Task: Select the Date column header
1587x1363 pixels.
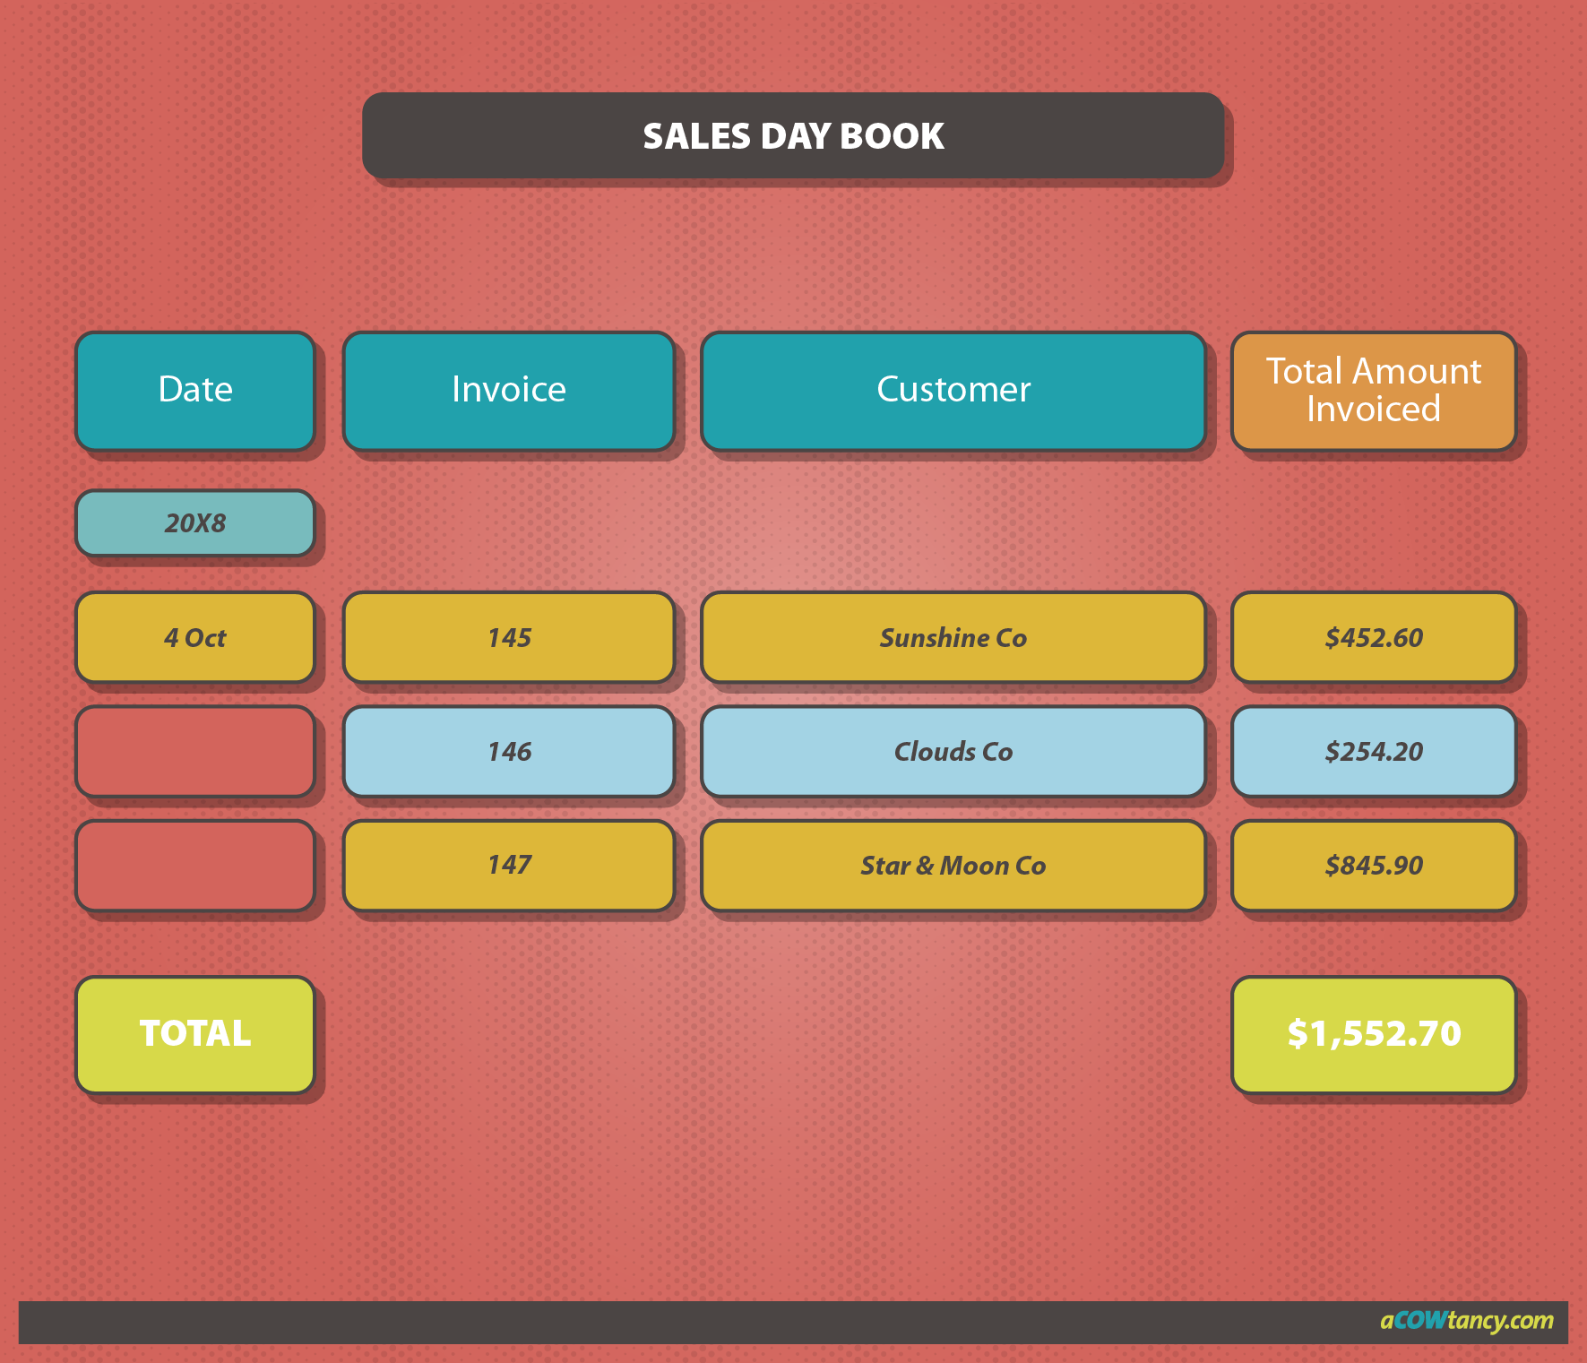Action: (x=194, y=391)
